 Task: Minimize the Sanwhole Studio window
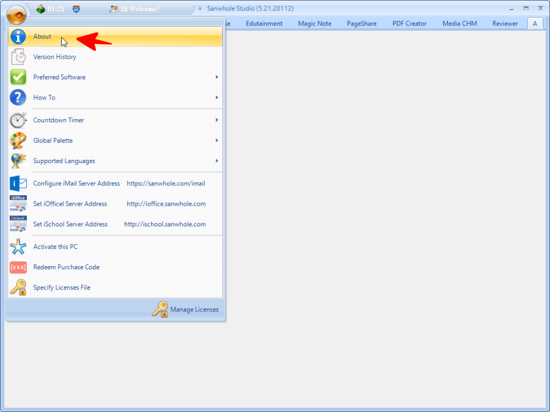point(512,9)
